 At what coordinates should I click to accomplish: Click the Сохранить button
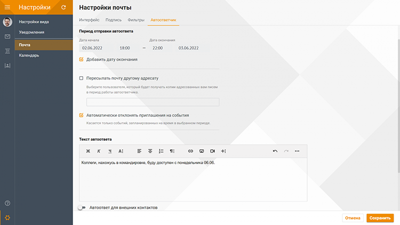tap(380, 218)
